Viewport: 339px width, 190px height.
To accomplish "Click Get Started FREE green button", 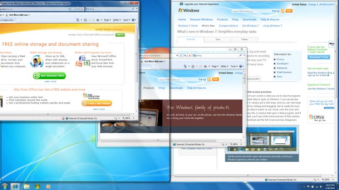I will [49, 76].
